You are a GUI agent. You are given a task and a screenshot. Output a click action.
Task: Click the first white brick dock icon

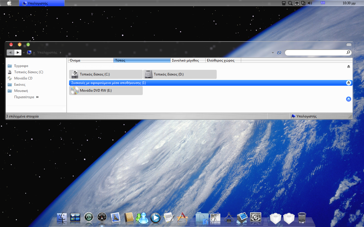point(275,218)
